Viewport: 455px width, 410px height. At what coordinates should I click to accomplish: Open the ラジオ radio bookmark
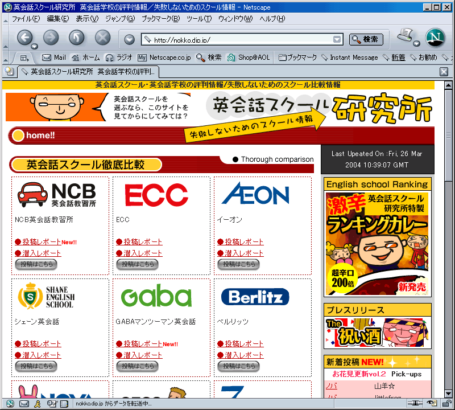pyautogui.click(x=119, y=58)
